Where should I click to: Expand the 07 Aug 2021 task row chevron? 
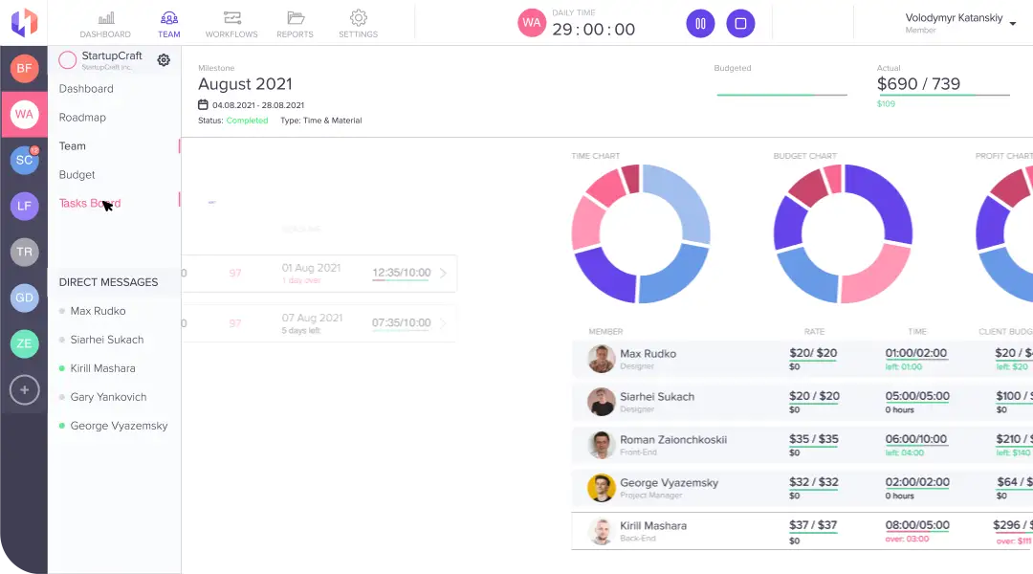coord(443,323)
